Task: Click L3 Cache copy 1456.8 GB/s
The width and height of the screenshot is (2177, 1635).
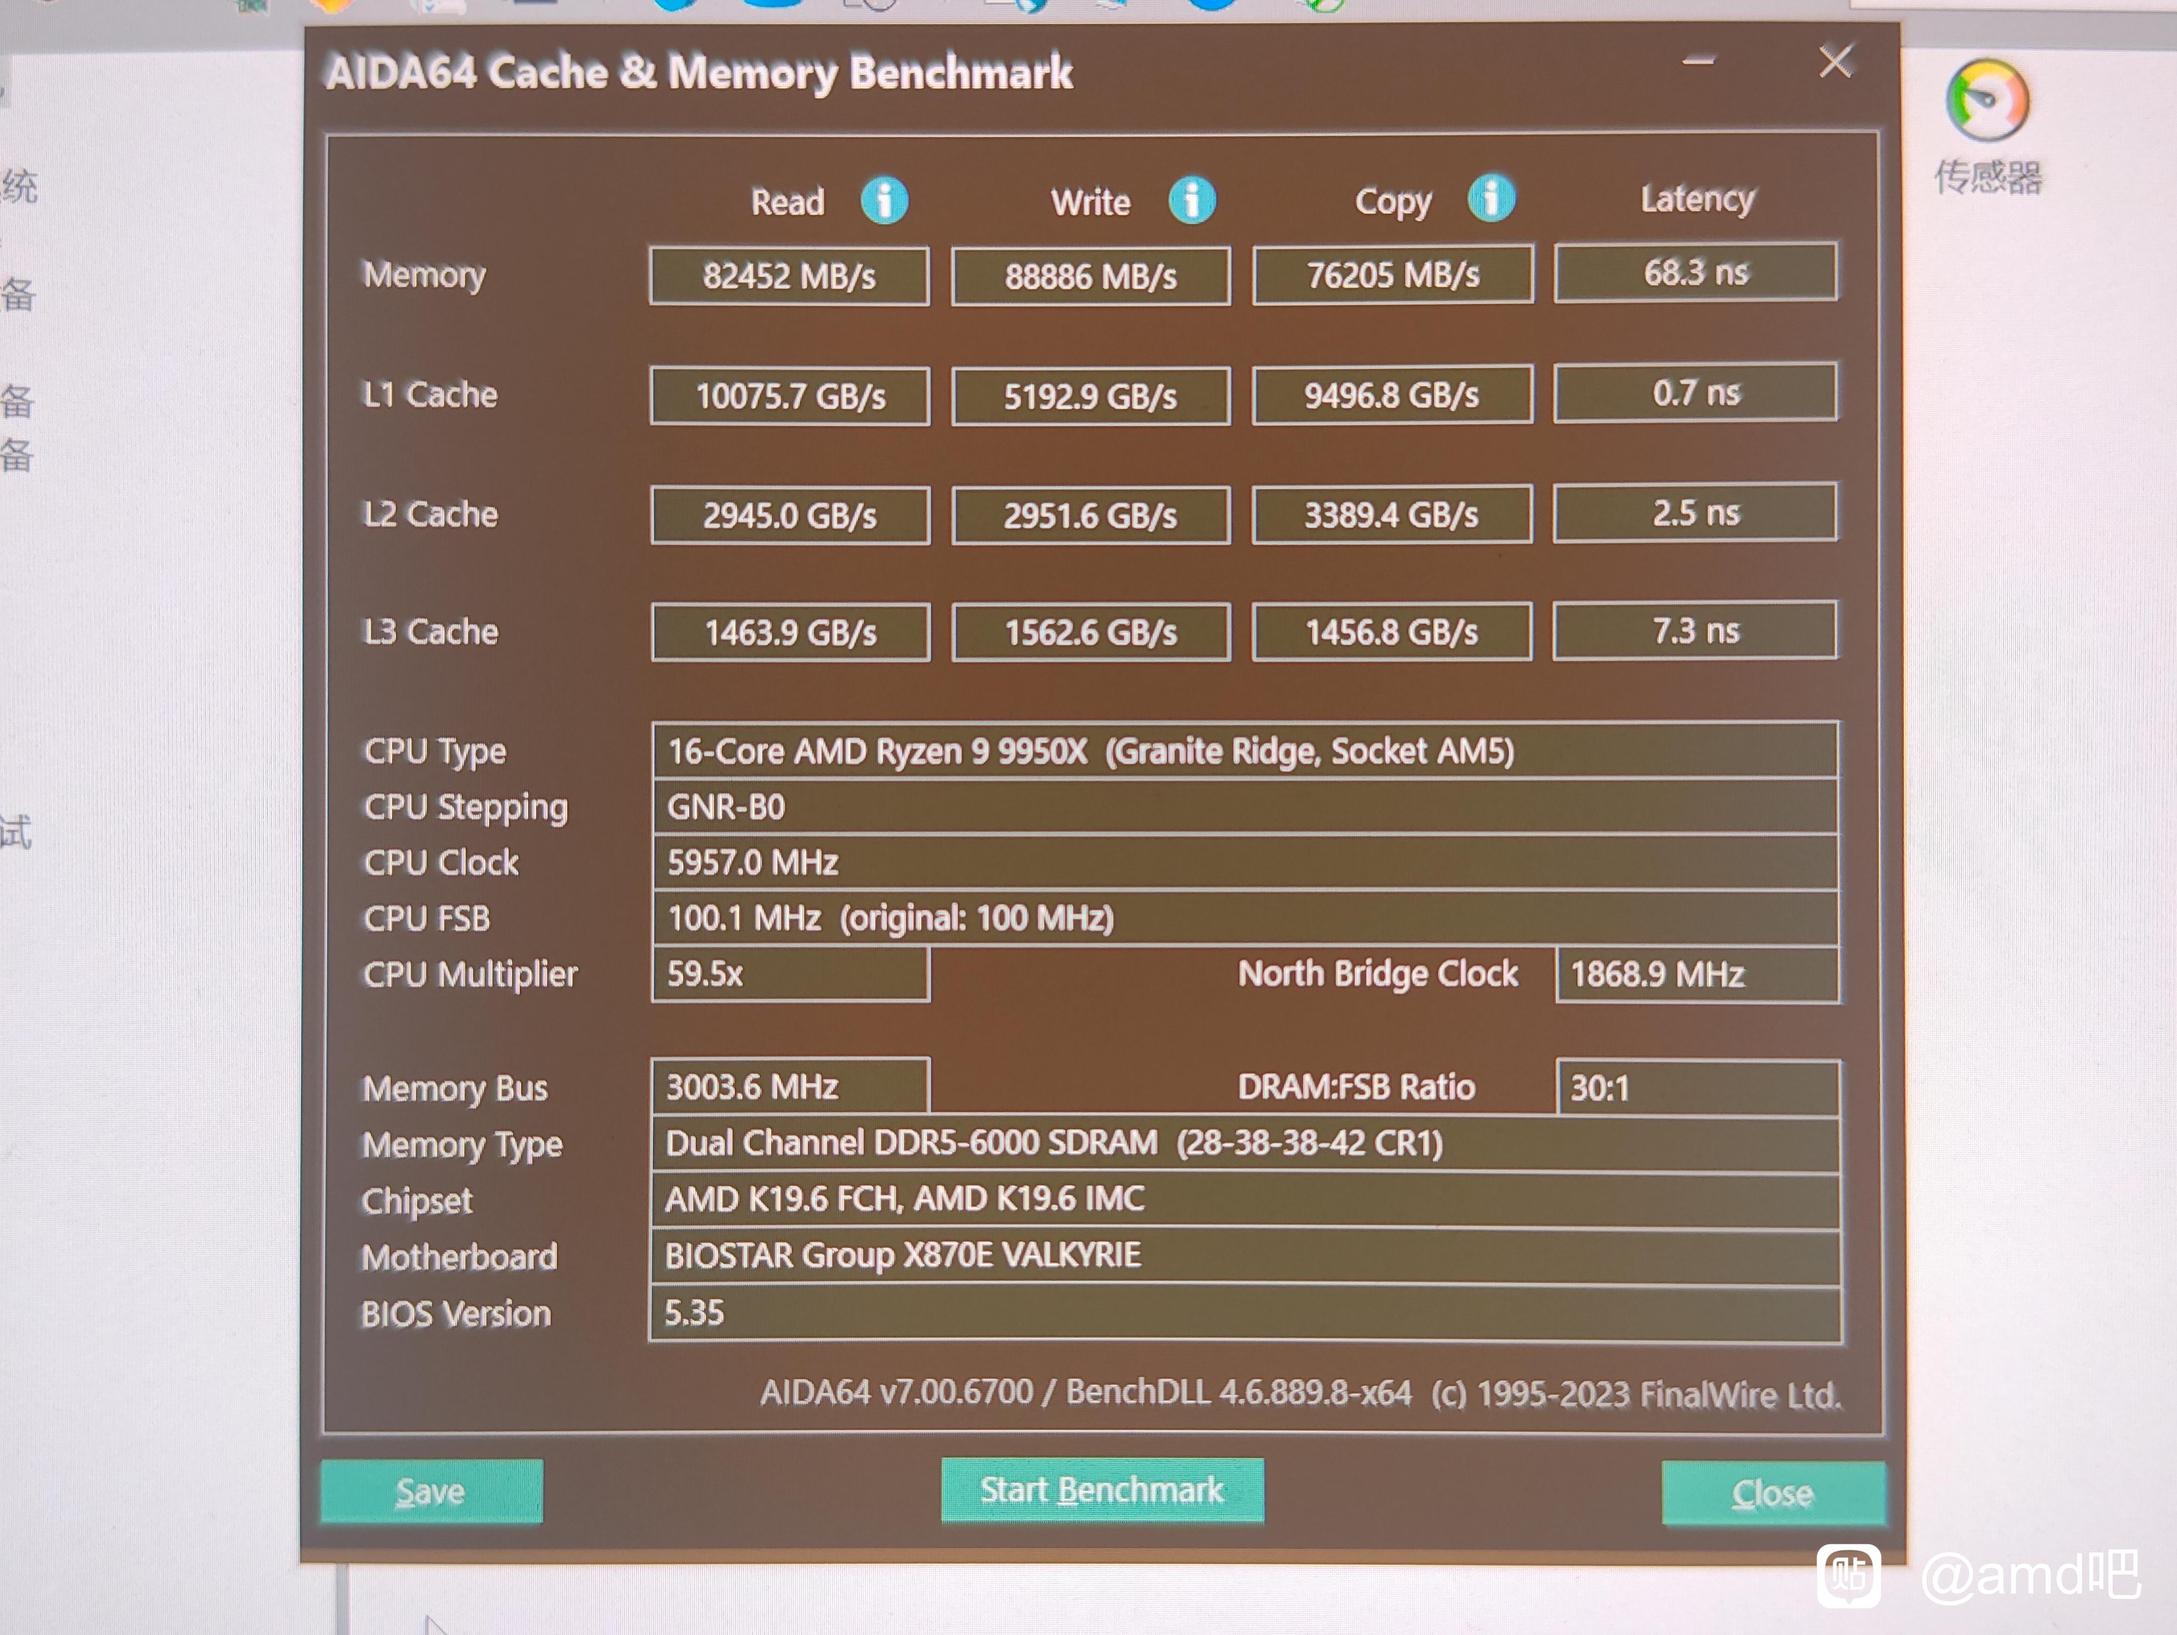Action: pyautogui.click(x=1392, y=631)
